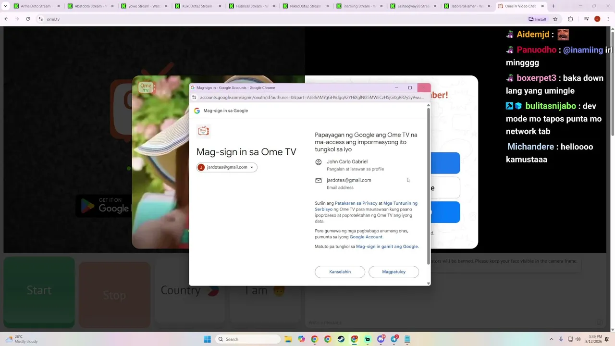
Task: Click the @inamiing mention in stream chat
Action: [583, 50]
